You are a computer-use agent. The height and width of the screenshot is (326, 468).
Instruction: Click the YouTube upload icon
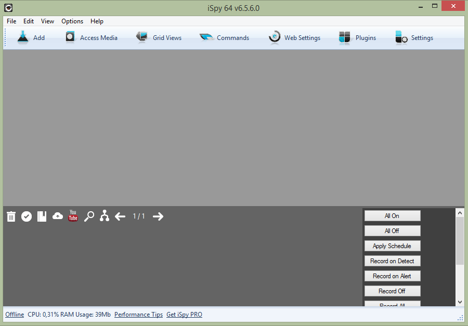click(73, 216)
